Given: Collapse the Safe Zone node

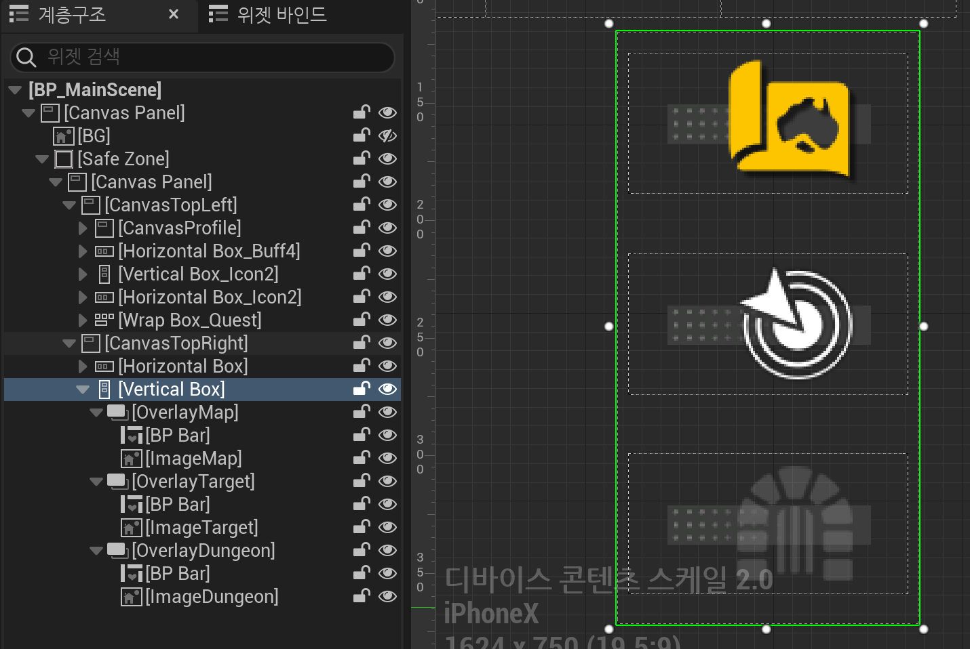Looking at the screenshot, I should click(42, 159).
